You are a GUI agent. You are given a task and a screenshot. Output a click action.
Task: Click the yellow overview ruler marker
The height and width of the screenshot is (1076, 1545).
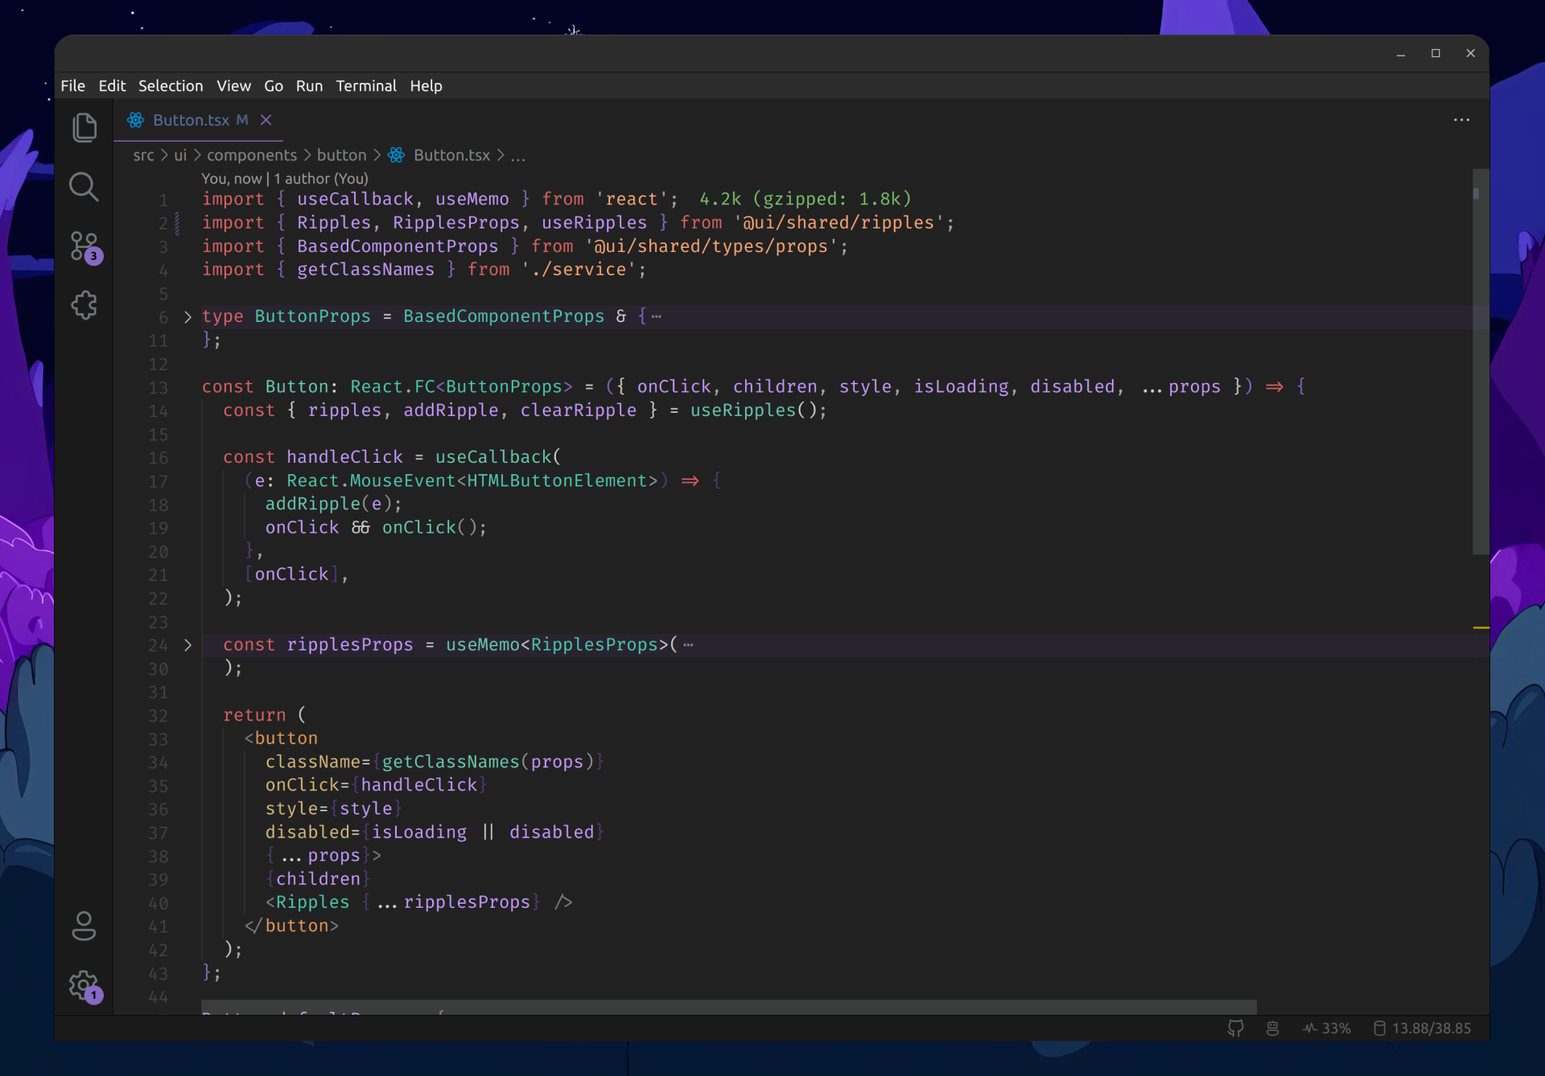coord(1481,627)
